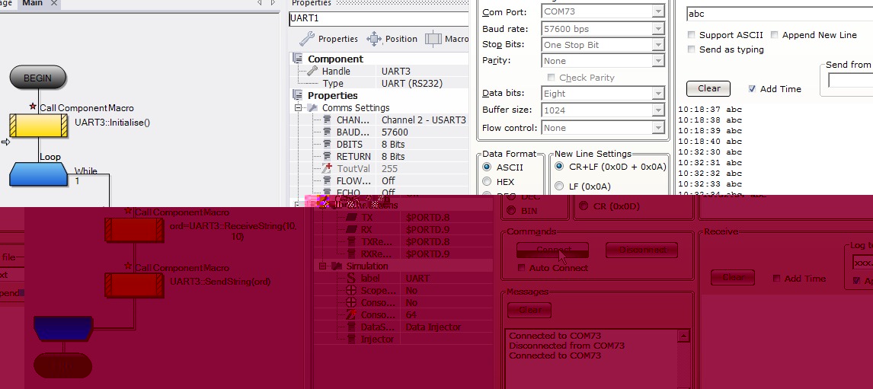Open the Flow control dropdown
The image size is (873, 389).
click(x=659, y=127)
